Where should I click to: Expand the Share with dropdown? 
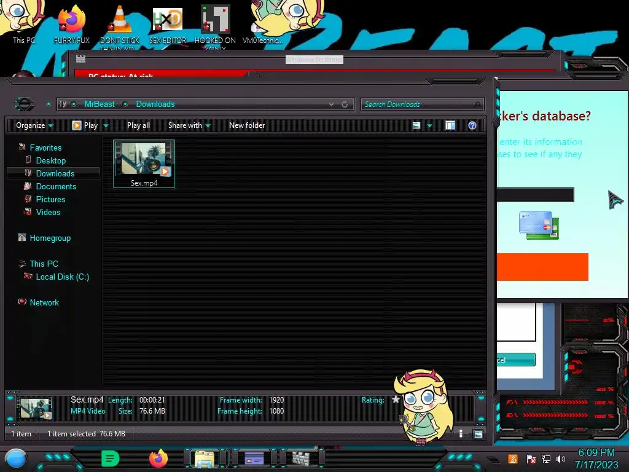coord(189,125)
